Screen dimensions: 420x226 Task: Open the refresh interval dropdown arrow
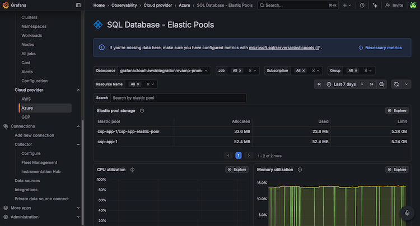(x=407, y=84)
